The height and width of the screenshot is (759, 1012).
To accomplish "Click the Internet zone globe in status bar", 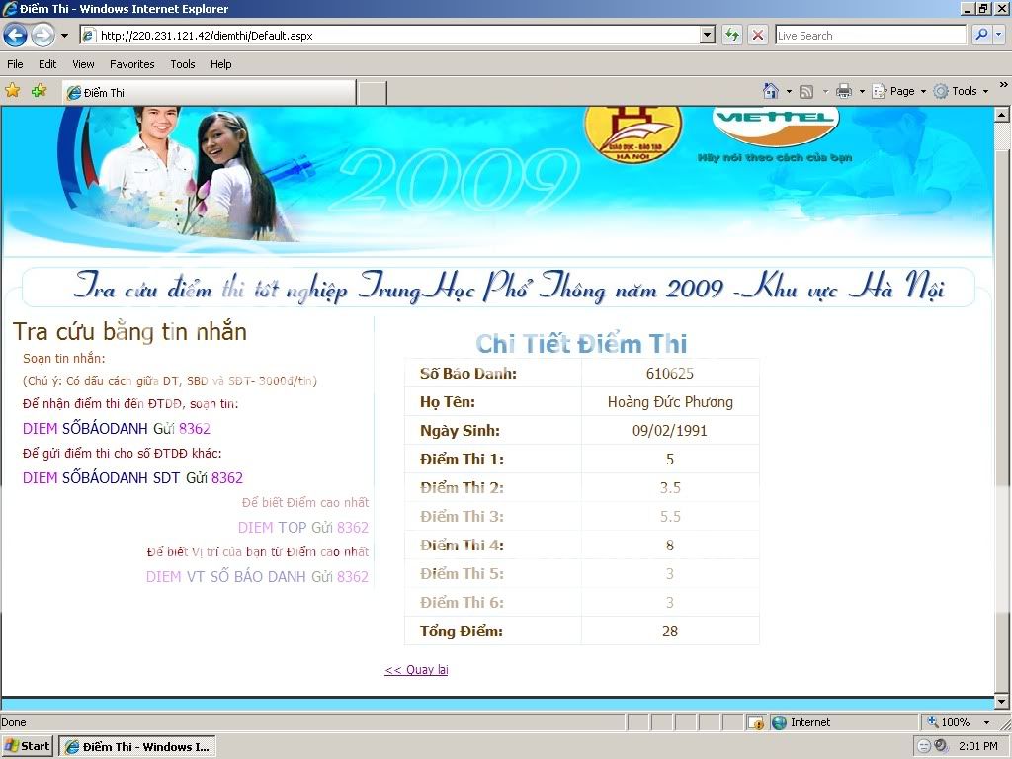I will (782, 722).
